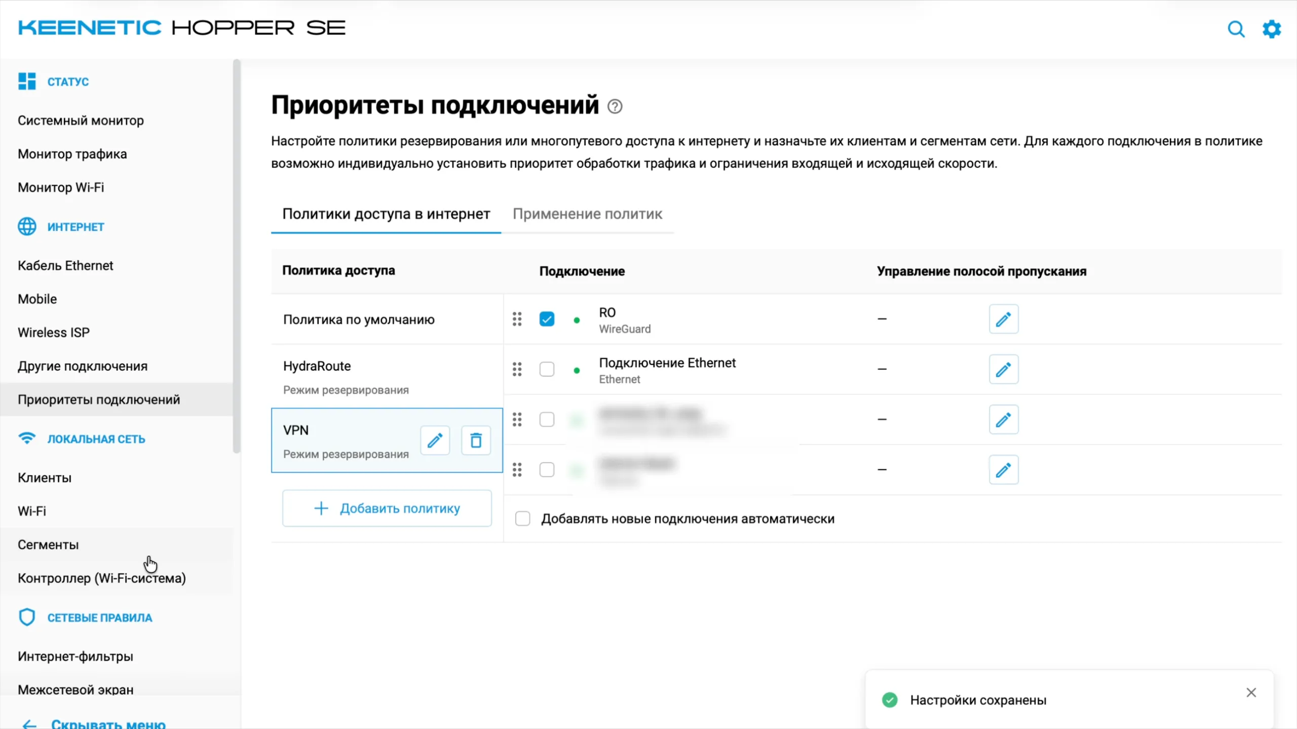Edit bandwidth for the RO WireGuard connection

click(1003, 319)
